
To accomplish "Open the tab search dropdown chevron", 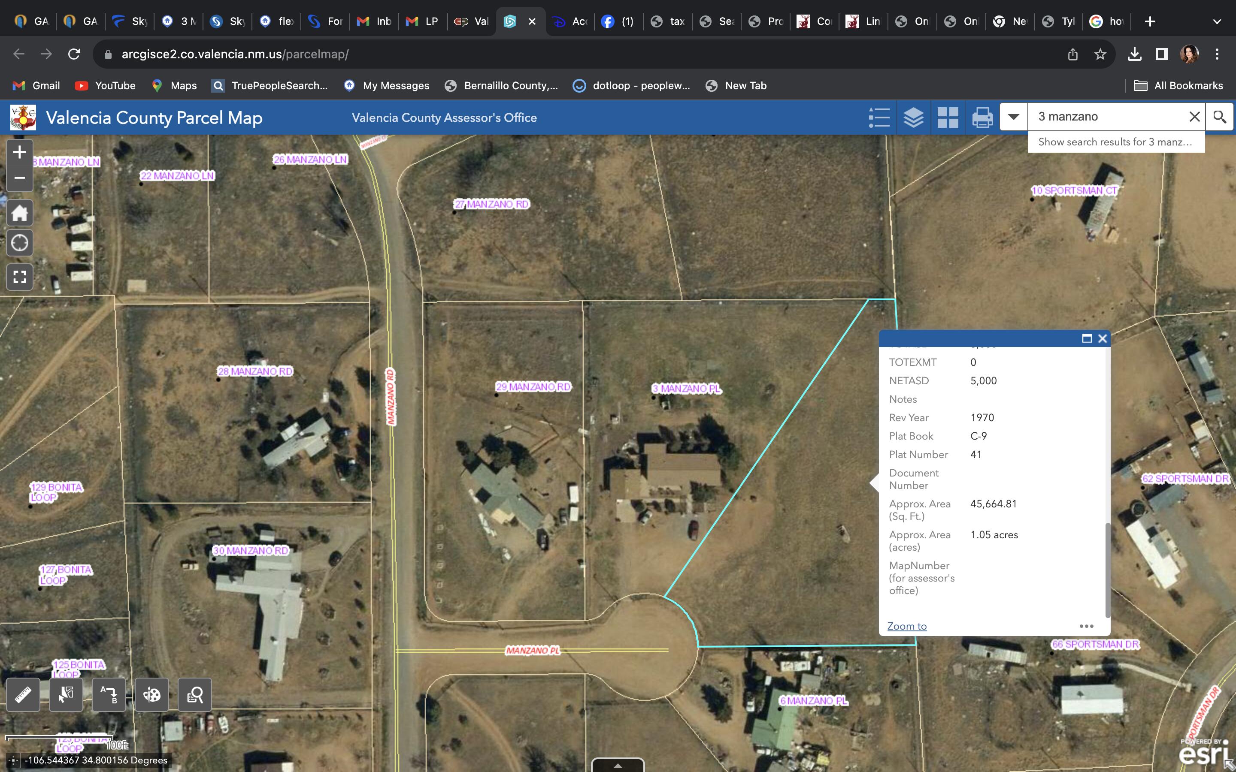I will tap(1217, 21).
